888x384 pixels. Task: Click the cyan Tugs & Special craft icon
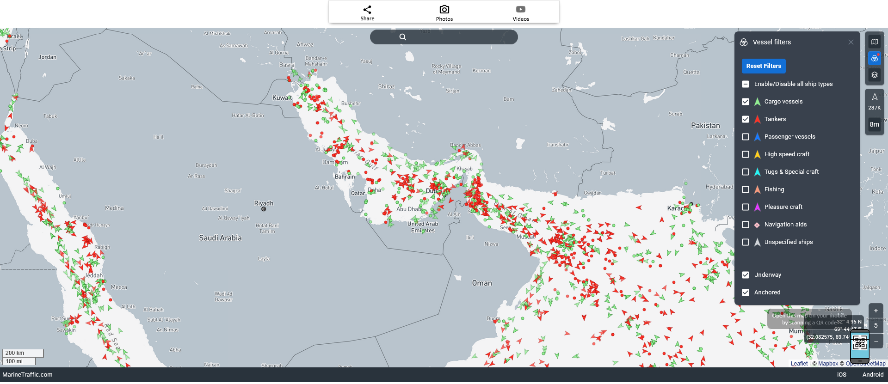tap(758, 172)
